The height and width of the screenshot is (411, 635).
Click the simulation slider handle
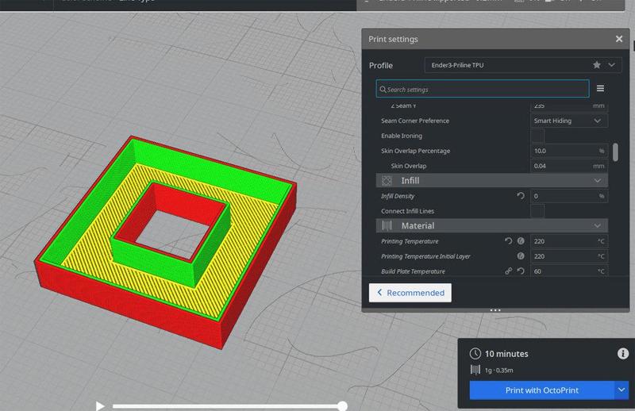(343, 405)
